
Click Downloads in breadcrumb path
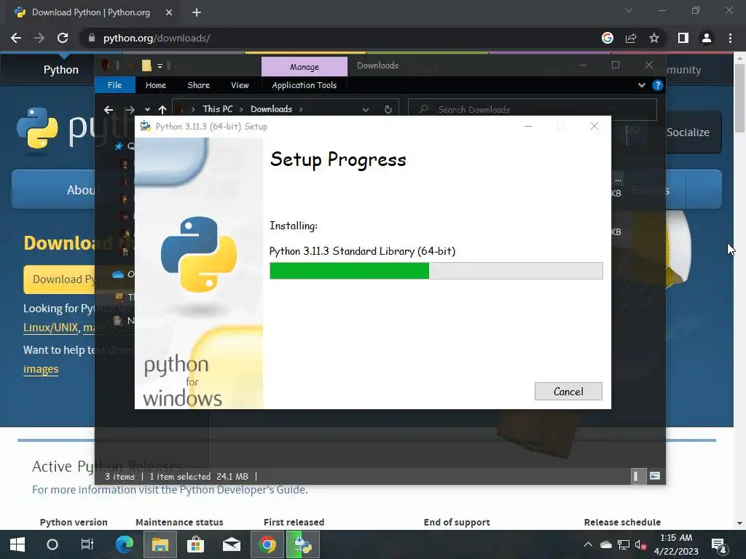coord(271,109)
